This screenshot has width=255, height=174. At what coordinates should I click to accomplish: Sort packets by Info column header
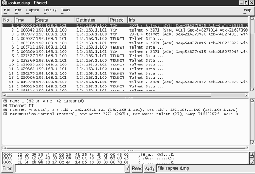(x=188, y=20)
